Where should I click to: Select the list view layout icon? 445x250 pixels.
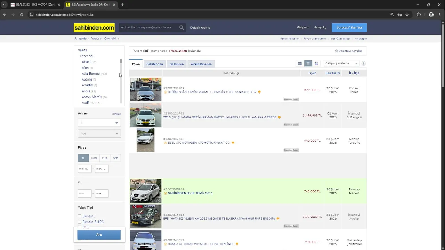click(308, 64)
